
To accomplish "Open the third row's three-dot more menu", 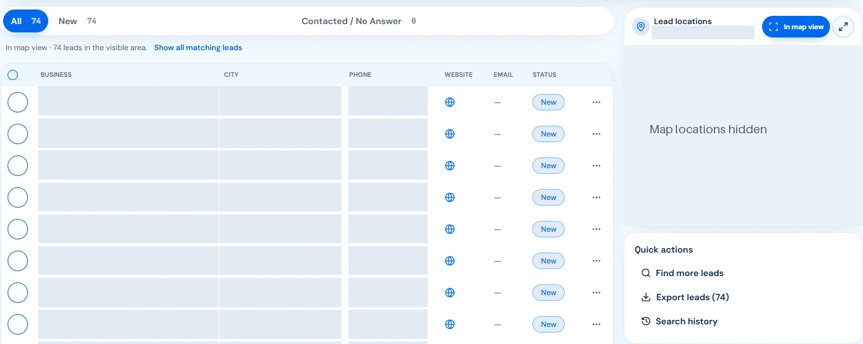I will [x=596, y=166].
